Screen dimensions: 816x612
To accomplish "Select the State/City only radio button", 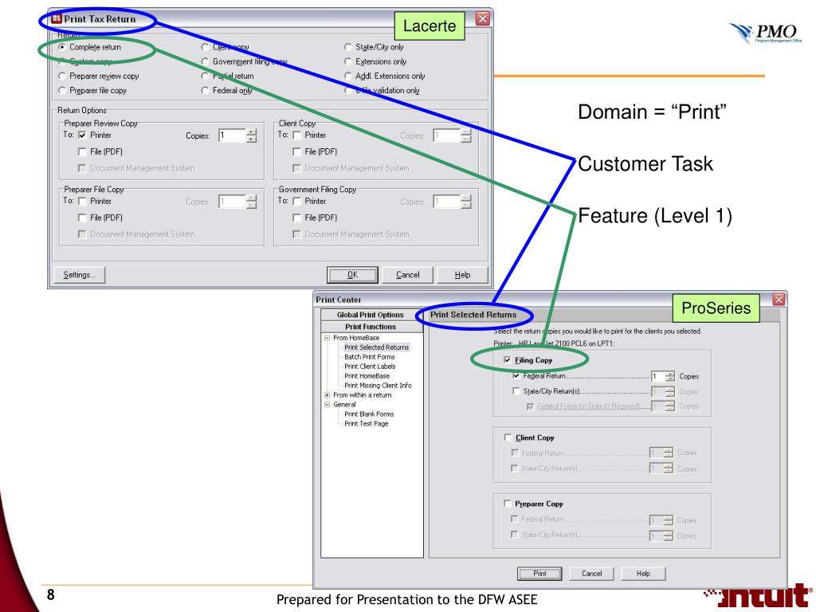I will click(x=347, y=47).
